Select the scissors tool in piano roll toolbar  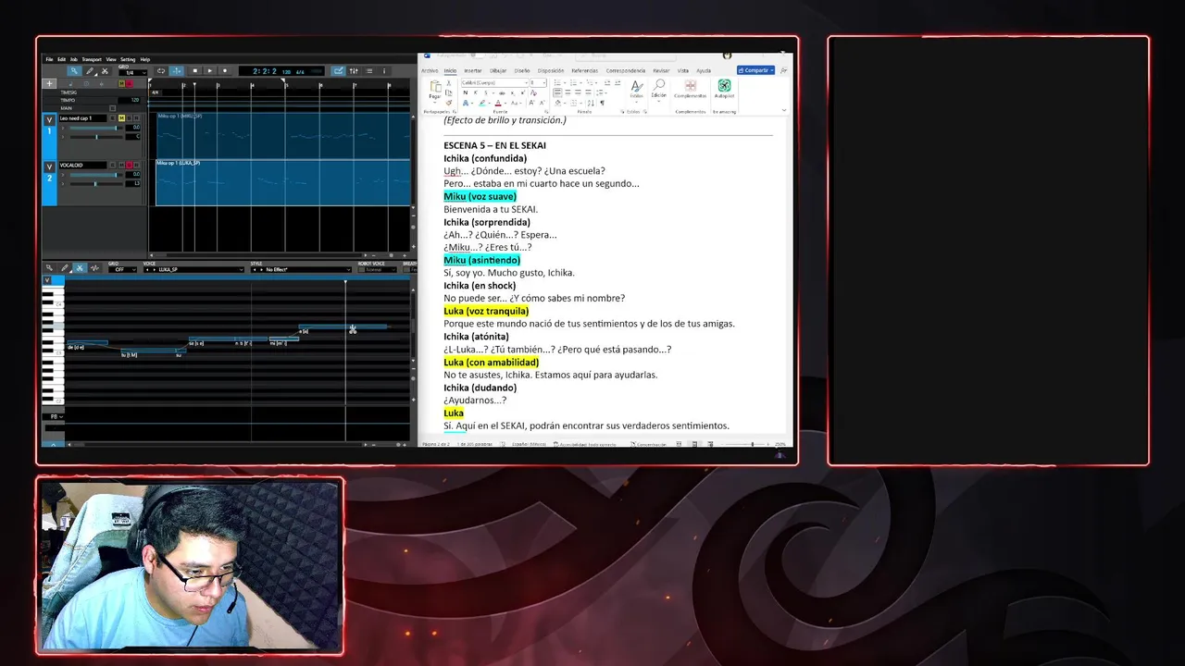80,268
